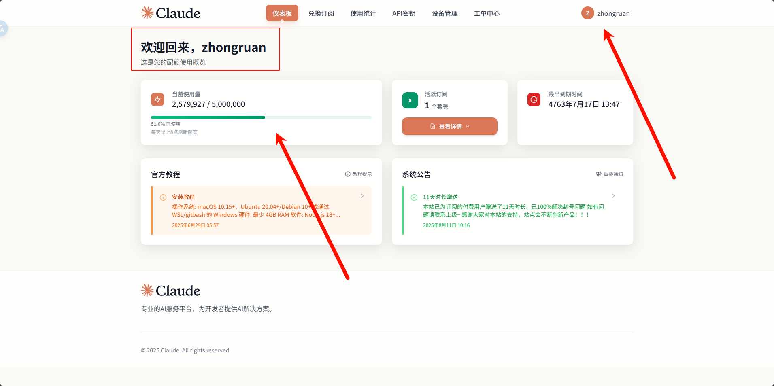Click the red clock expiry icon
The width and height of the screenshot is (774, 386).
tap(534, 100)
